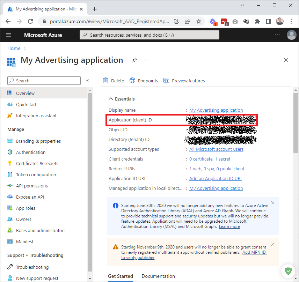This screenshot has width=299, height=282.
Task: Click the Delete trash icon
Action: pyautogui.click(x=105, y=81)
